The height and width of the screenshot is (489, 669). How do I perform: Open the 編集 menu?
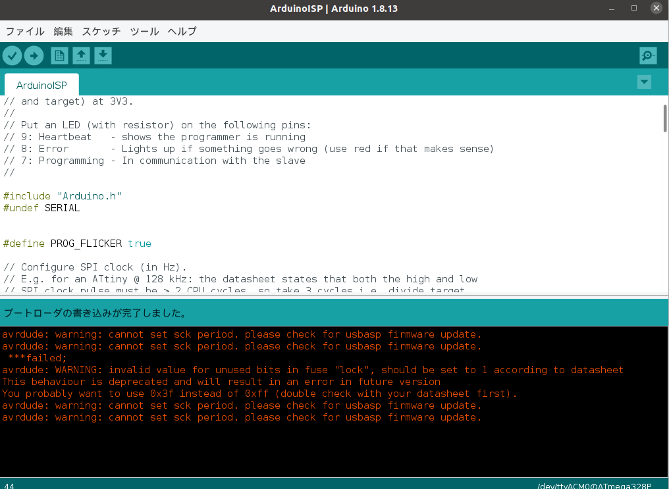pyautogui.click(x=63, y=32)
